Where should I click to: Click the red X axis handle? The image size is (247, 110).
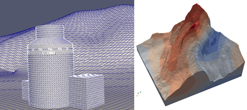(138, 93)
